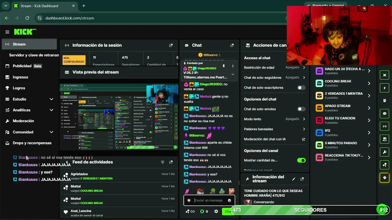Click the SEGUIDORES goal progress bar
Screen dimensions: 392x220
click(310, 210)
